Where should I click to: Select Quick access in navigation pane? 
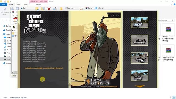pos(7,26)
